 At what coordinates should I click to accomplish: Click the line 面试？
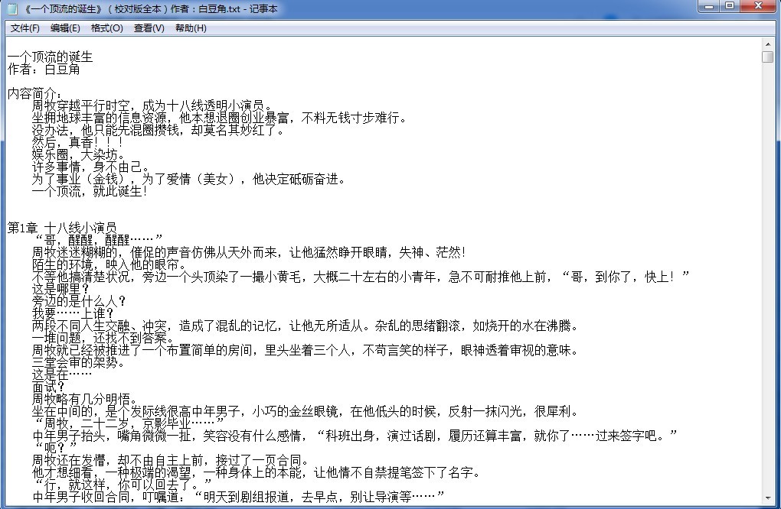(x=49, y=387)
